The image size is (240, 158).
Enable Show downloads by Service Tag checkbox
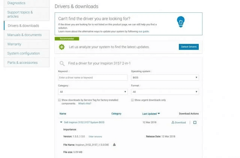[60, 100]
